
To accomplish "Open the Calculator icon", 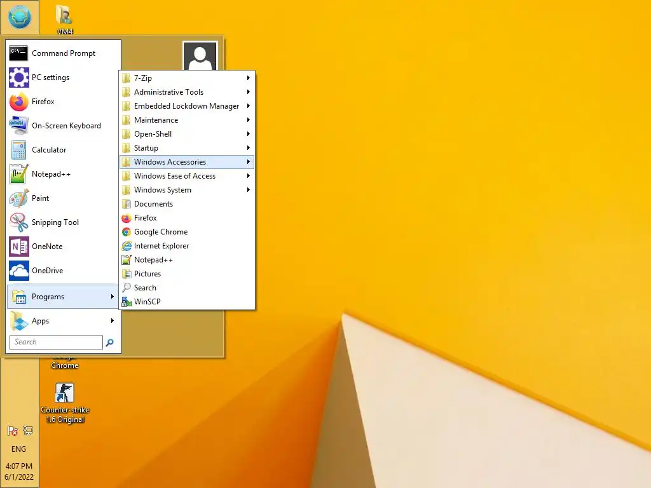I will pos(18,150).
